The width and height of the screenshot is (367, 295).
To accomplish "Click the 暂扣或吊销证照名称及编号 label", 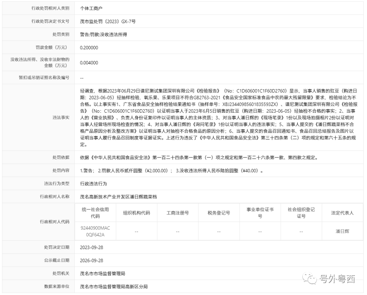I will [x=44, y=78].
